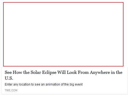The height and width of the screenshot is (95, 128).
Task: Click 'big event' in the description line
Action: click(76, 84)
